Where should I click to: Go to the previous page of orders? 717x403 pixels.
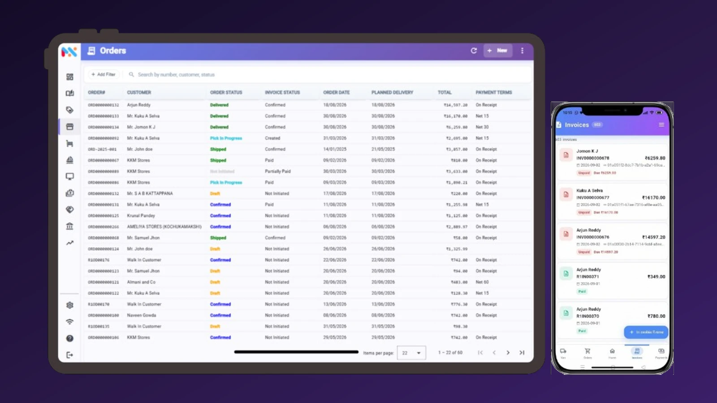(x=494, y=352)
